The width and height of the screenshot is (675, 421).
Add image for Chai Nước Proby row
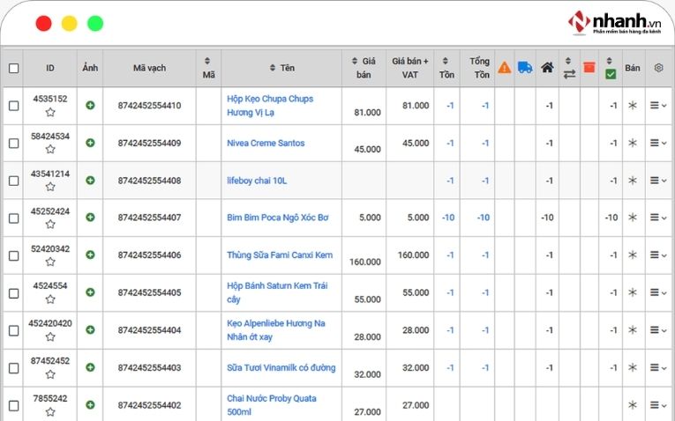90,404
